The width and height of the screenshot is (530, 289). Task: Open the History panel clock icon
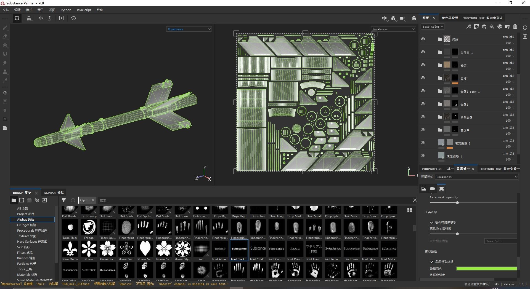pyautogui.click(x=525, y=28)
